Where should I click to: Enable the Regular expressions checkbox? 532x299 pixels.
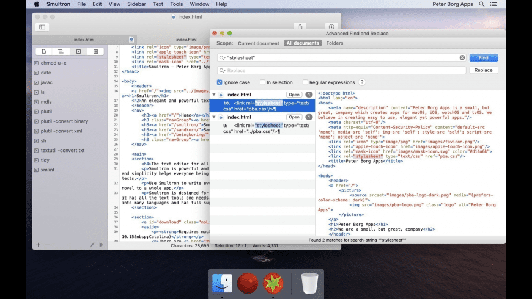pos(306,82)
